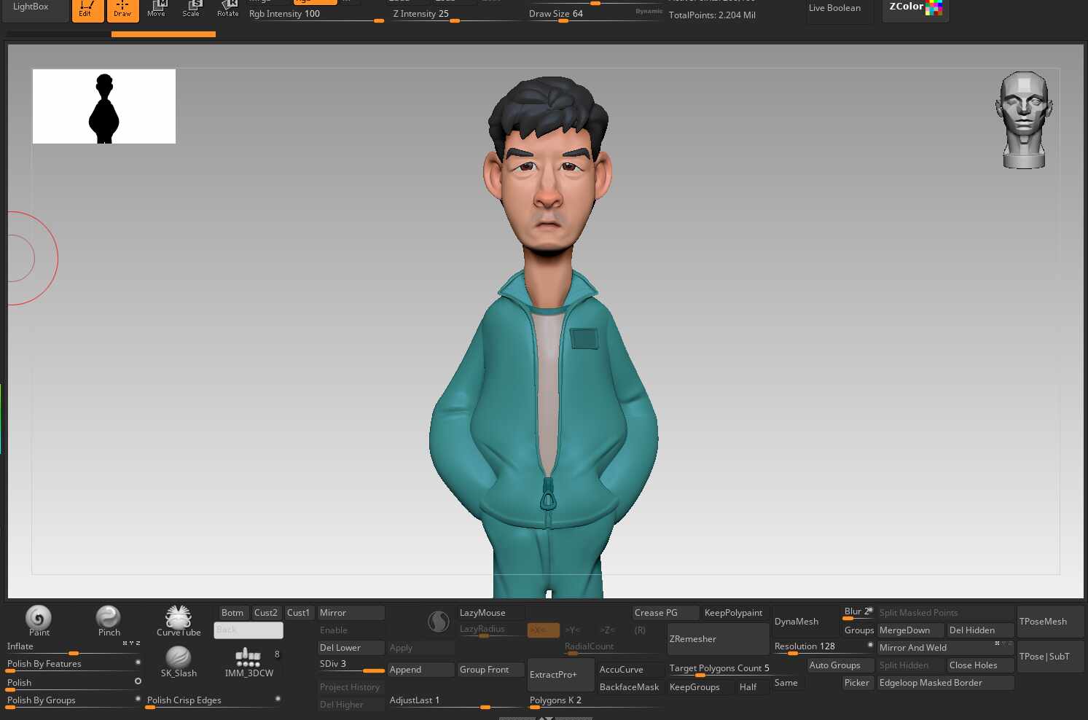Choose the CurveTube brush
This screenshot has height=720, width=1088.
pyautogui.click(x=179, y=618)
